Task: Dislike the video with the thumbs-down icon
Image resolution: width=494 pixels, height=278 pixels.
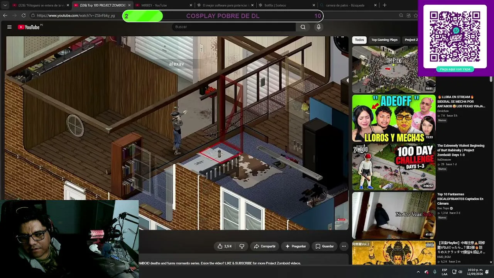Action: tap(242, 246)
